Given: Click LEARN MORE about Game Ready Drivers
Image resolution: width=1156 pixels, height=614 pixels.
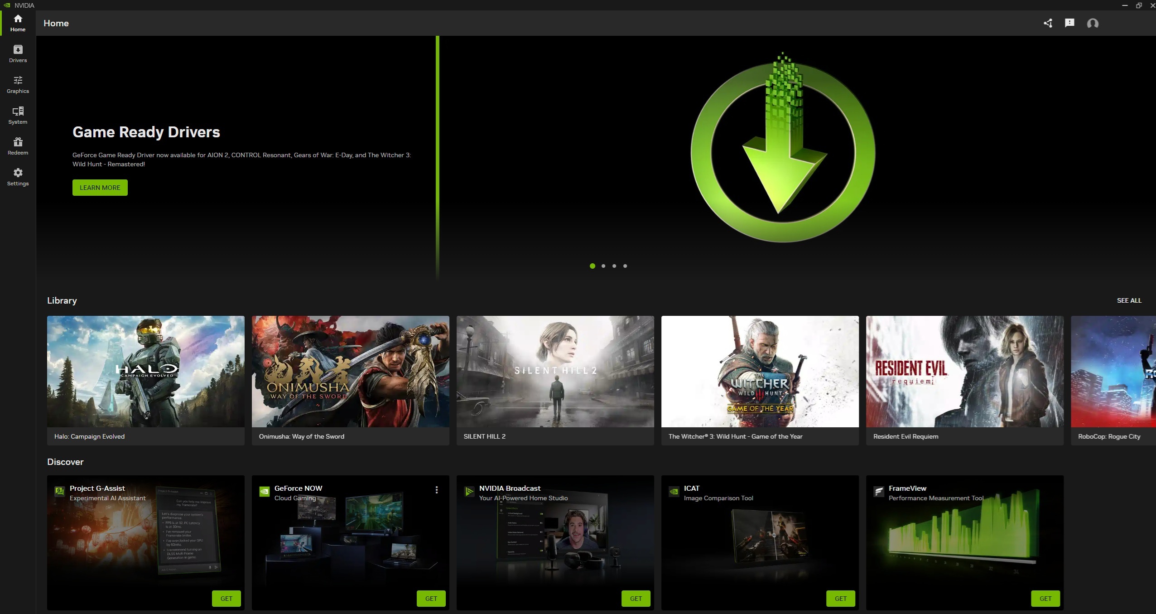Looking at the screenshot, I should [x=100, y=188].
